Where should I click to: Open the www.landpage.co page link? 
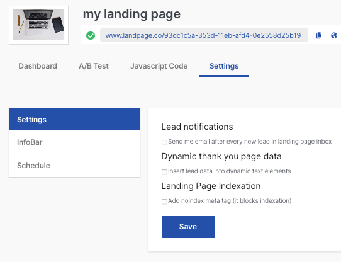(x=203, y=35)
